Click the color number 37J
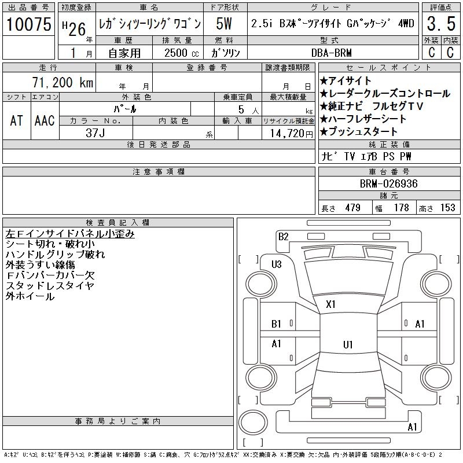 [96, 133]
